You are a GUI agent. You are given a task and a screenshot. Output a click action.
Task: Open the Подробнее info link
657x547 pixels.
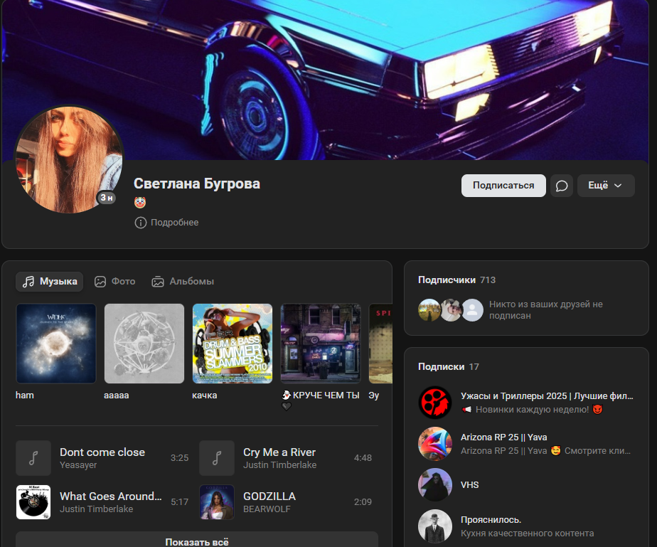[174, 223]
